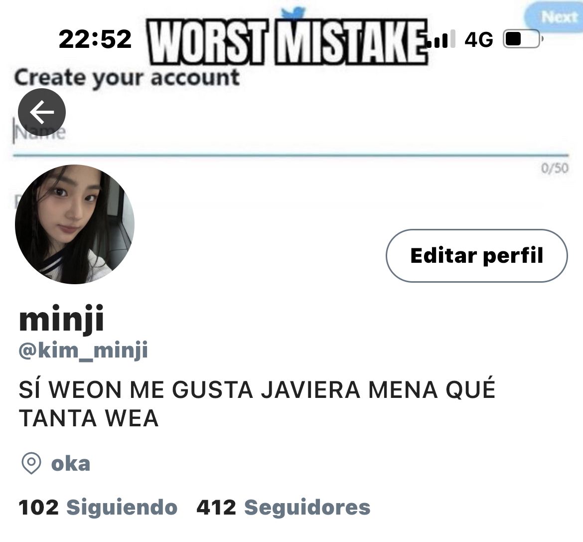The image size is (583, 542).
Task: Open the minji profile picture
Action: tap(74, 224)
